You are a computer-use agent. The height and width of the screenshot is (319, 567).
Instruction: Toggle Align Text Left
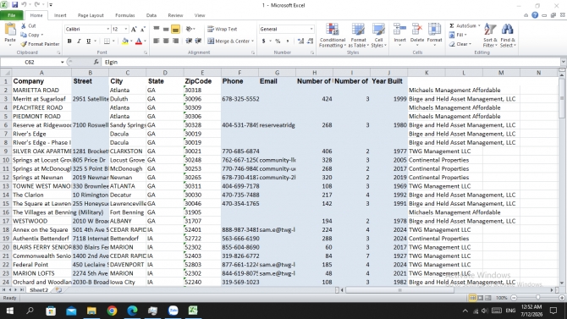[157, 41]
